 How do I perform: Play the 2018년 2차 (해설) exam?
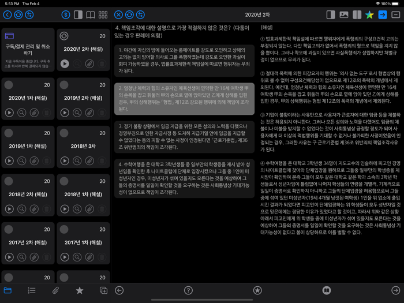9,209
